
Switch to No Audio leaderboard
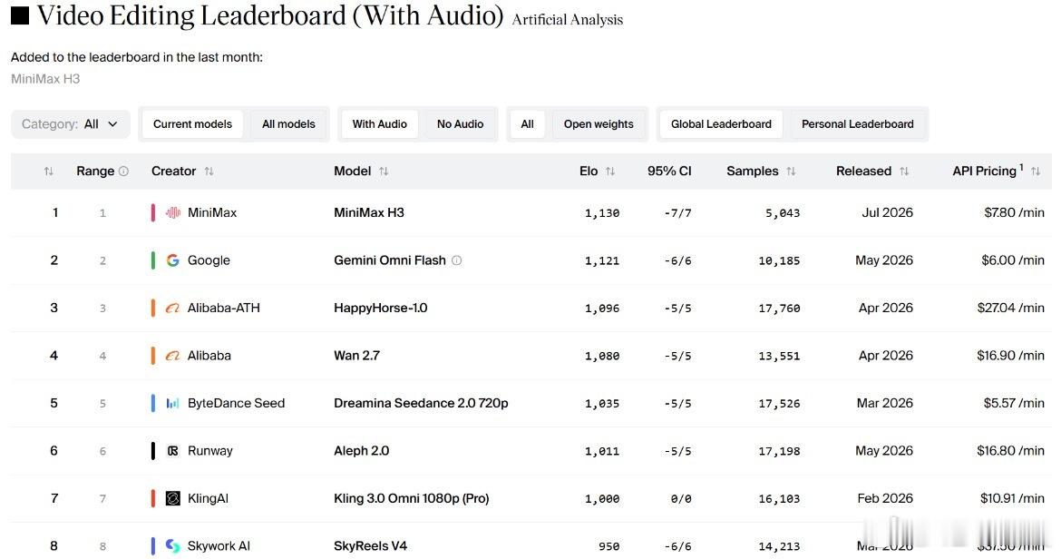coord(460,123)
